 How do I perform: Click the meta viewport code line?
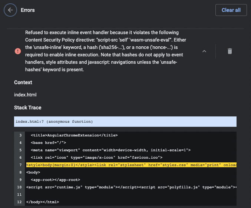tap(110, 150)
